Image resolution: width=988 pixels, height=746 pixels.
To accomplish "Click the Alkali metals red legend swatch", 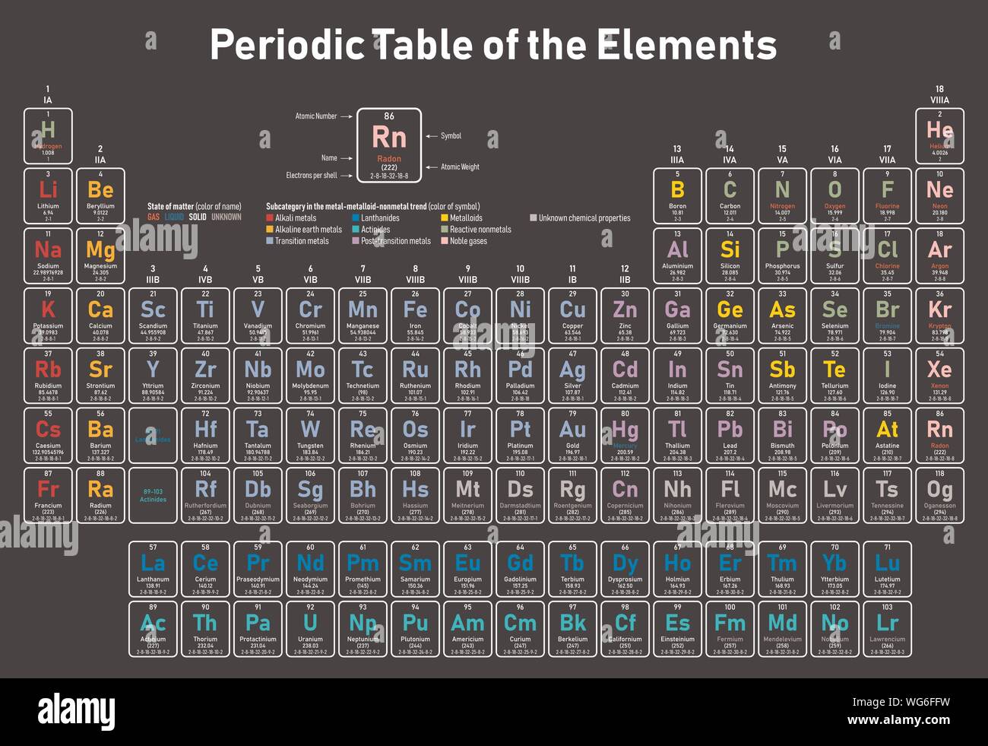I will click(x=269, y=218).
